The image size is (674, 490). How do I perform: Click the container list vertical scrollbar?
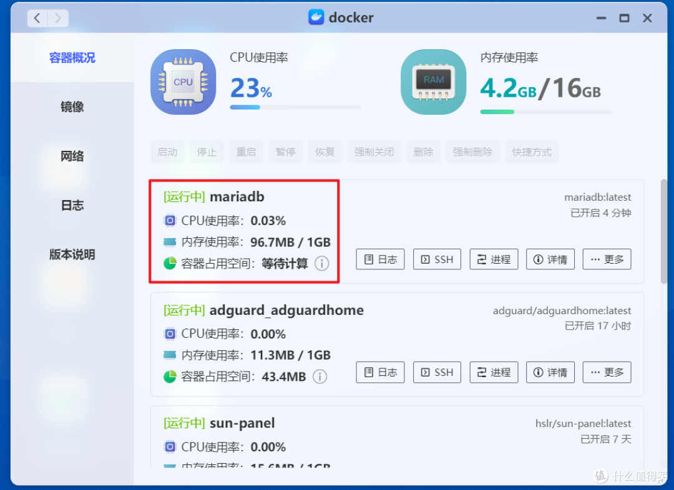(664, 231)
